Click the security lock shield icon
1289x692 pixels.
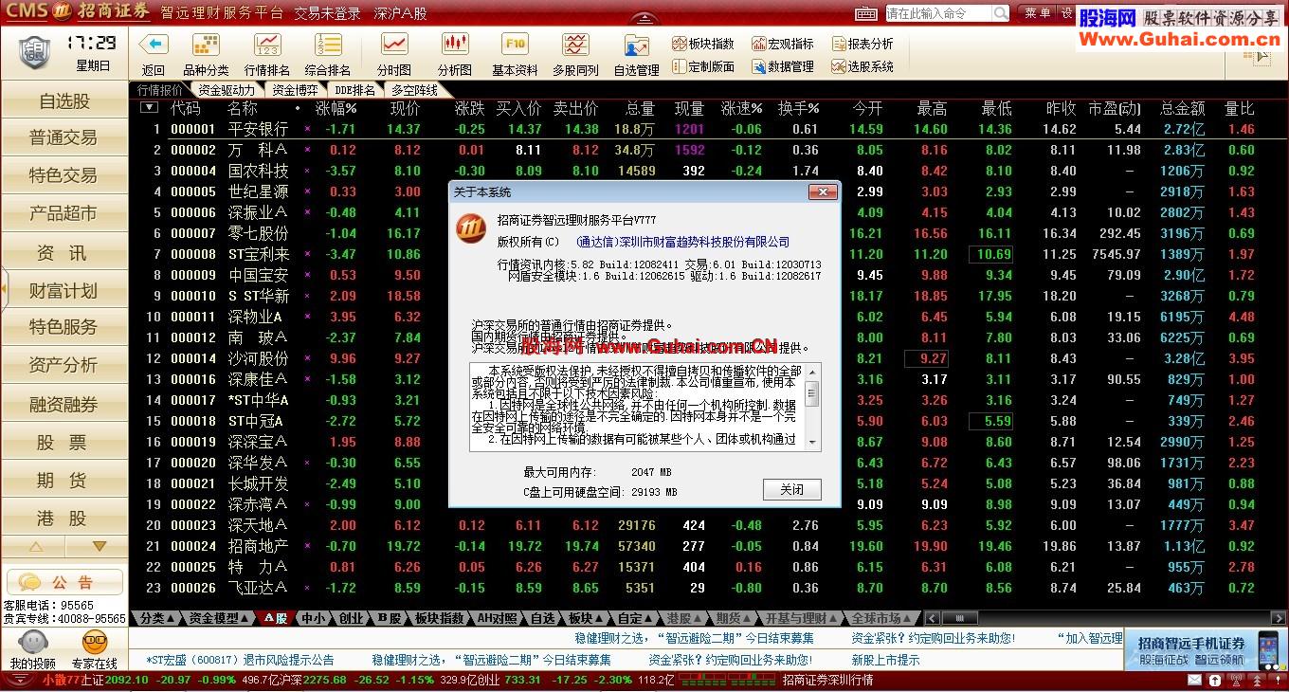tap(34, 50)
